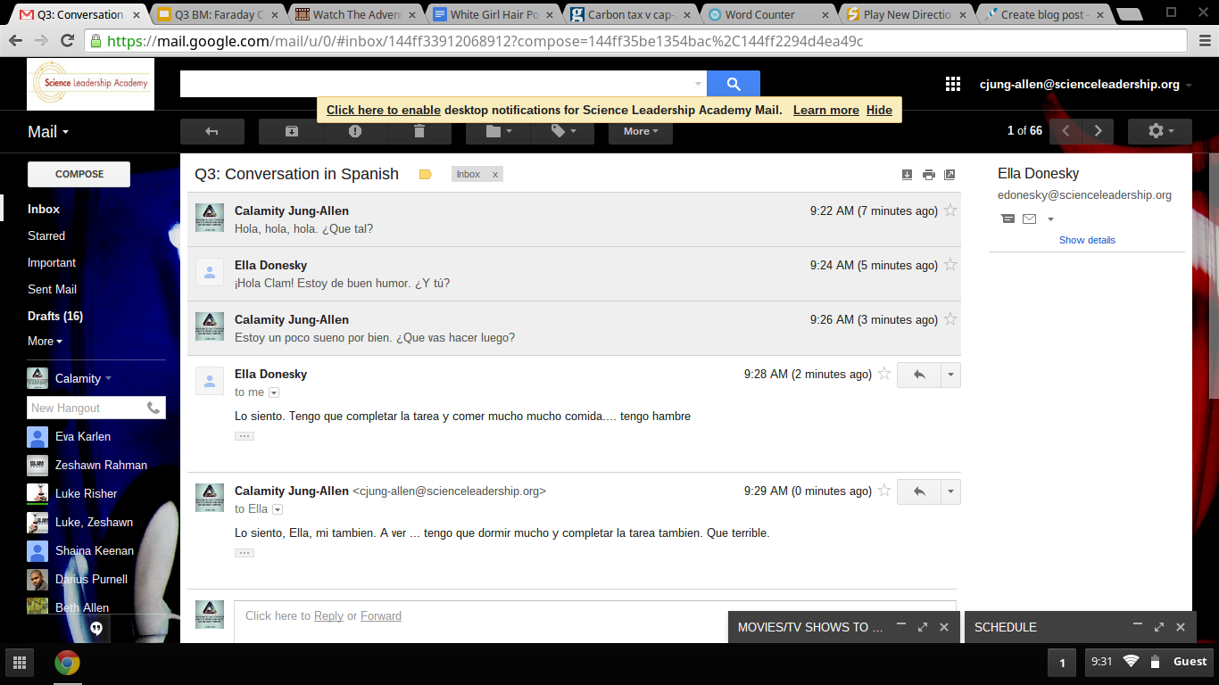Viewport: 1219px width, 685px height.
Task: Open the Google apps grid icon
Action: (953, 84)
